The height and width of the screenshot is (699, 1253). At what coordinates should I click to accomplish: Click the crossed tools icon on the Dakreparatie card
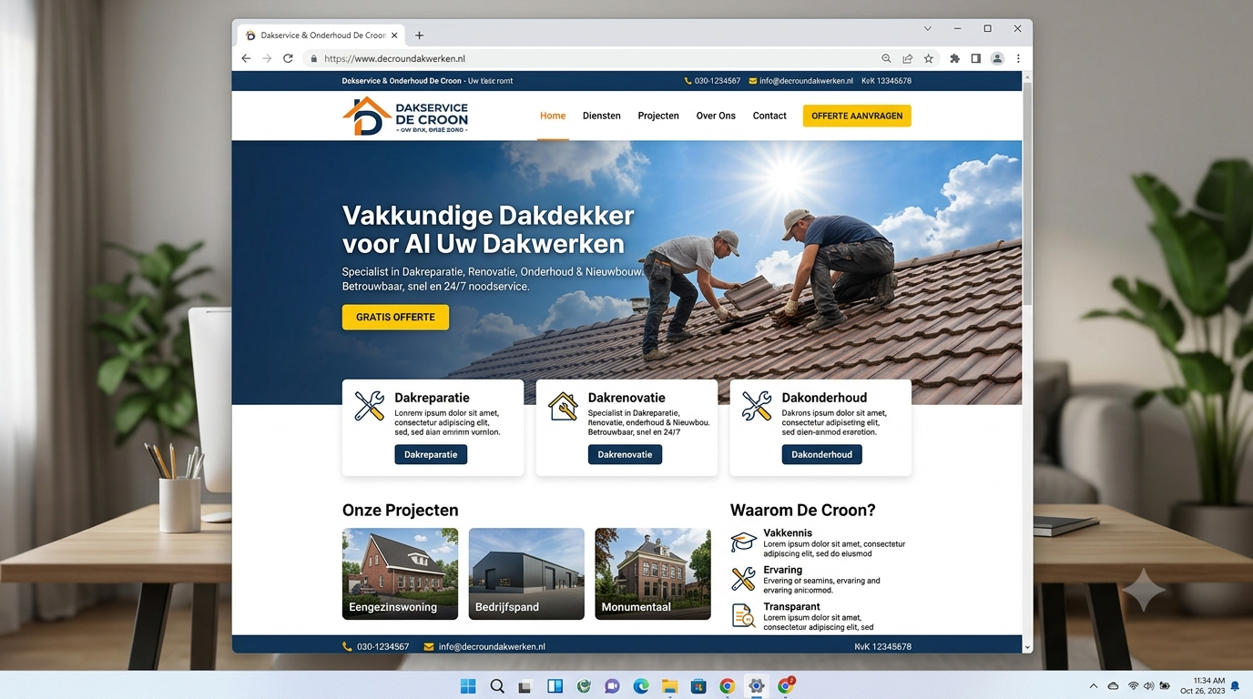tap(369, 406)
